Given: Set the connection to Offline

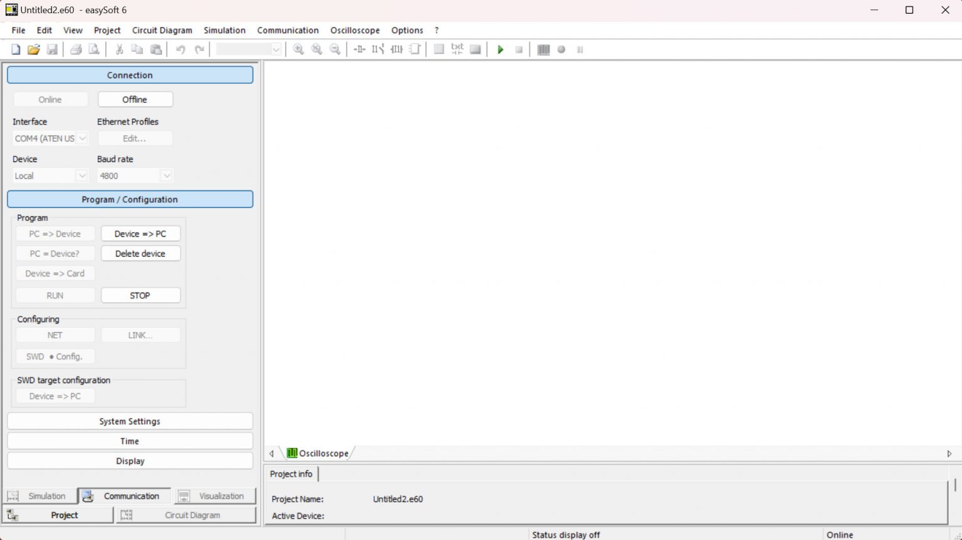Looking at the screenshot, I should [x=135, y=99].
